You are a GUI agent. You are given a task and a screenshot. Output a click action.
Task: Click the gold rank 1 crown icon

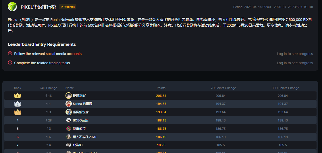[x=18, y=95]
